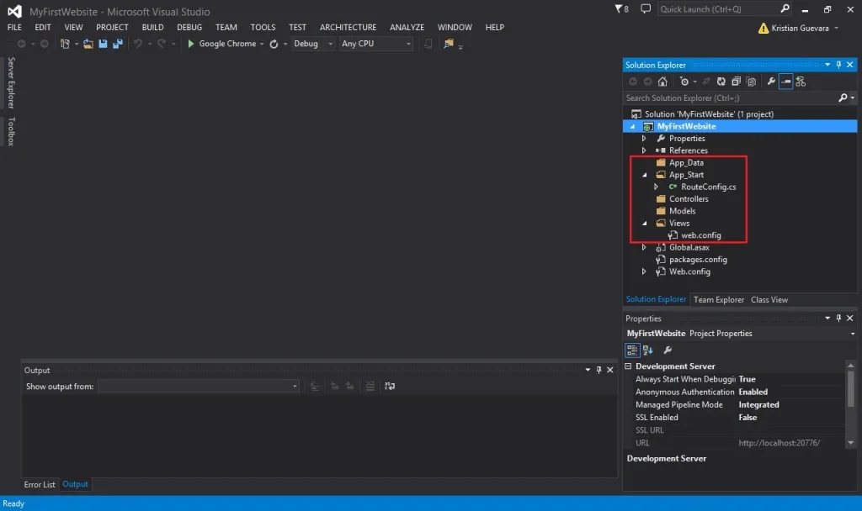Sort Properties grid alphabetically
Screen dimensions: 862x511
(647, 350)
